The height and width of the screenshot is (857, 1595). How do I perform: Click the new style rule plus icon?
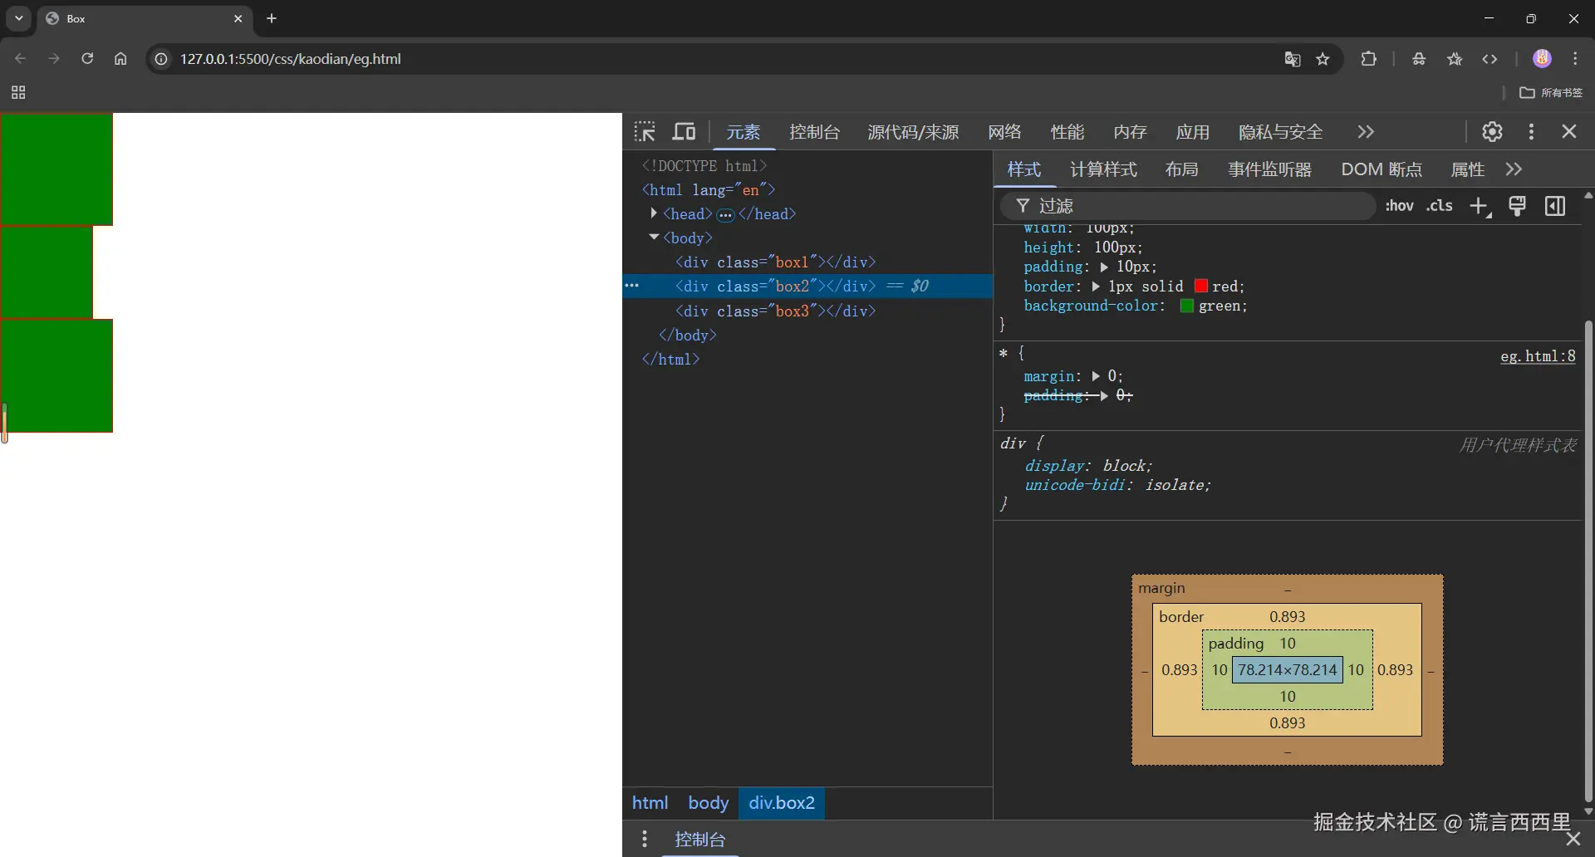[x=1479, y=207]
